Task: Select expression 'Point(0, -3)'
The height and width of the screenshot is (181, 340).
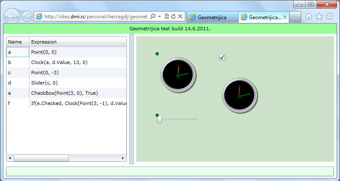Action: point(78,73)
